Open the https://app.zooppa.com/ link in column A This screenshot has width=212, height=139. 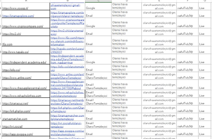(17, 134)
